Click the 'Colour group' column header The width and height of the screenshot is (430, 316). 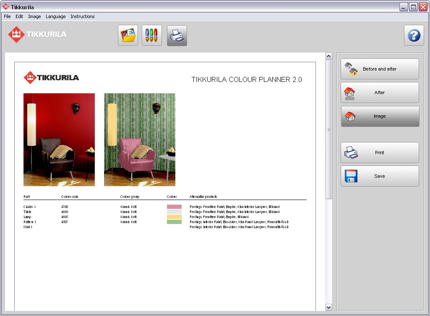[130, 197]
